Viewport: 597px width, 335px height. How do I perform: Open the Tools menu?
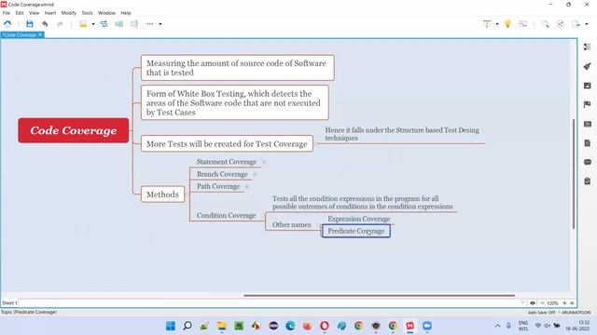(87, 13)
